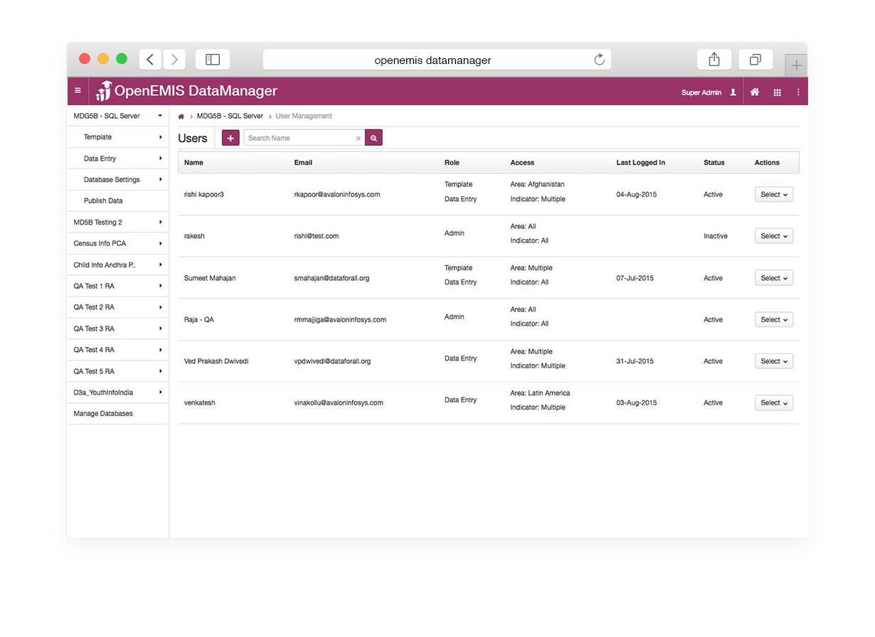
Task: Click the Ved Prakash Dwivedi name
Action: 216,361
